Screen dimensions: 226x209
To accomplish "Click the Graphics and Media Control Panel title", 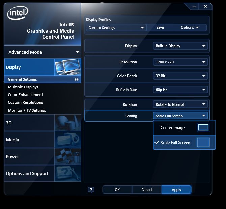I will tap(51, 31).
